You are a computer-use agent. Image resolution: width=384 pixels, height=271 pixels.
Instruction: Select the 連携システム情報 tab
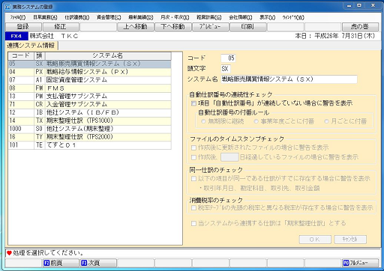pos(31,46)
